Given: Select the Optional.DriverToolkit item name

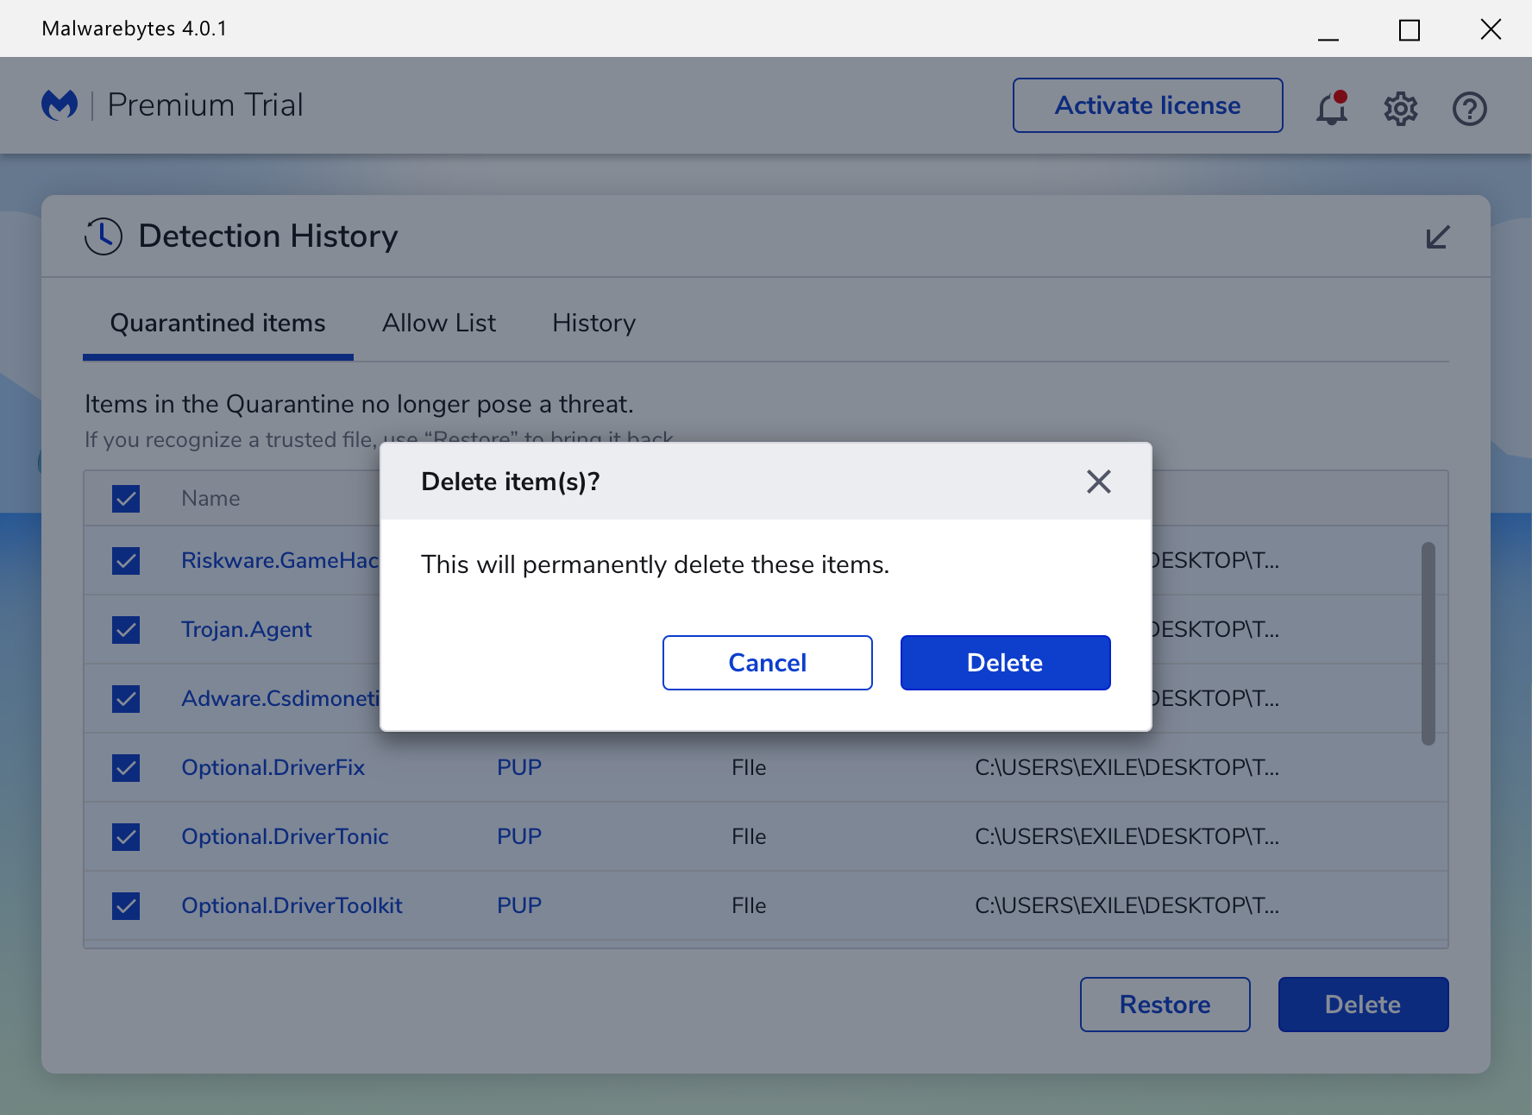Looking at the screenshot, I should coord(292,906).
